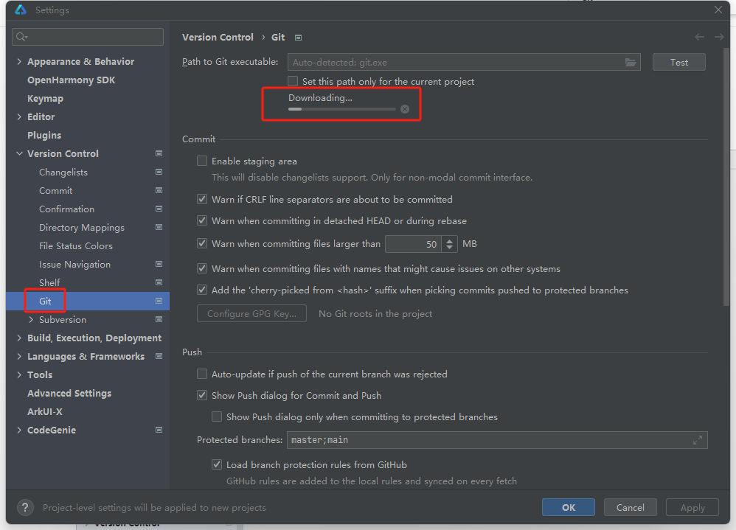
Task: Open the Keymap settings page
Action: coord(45,98)
